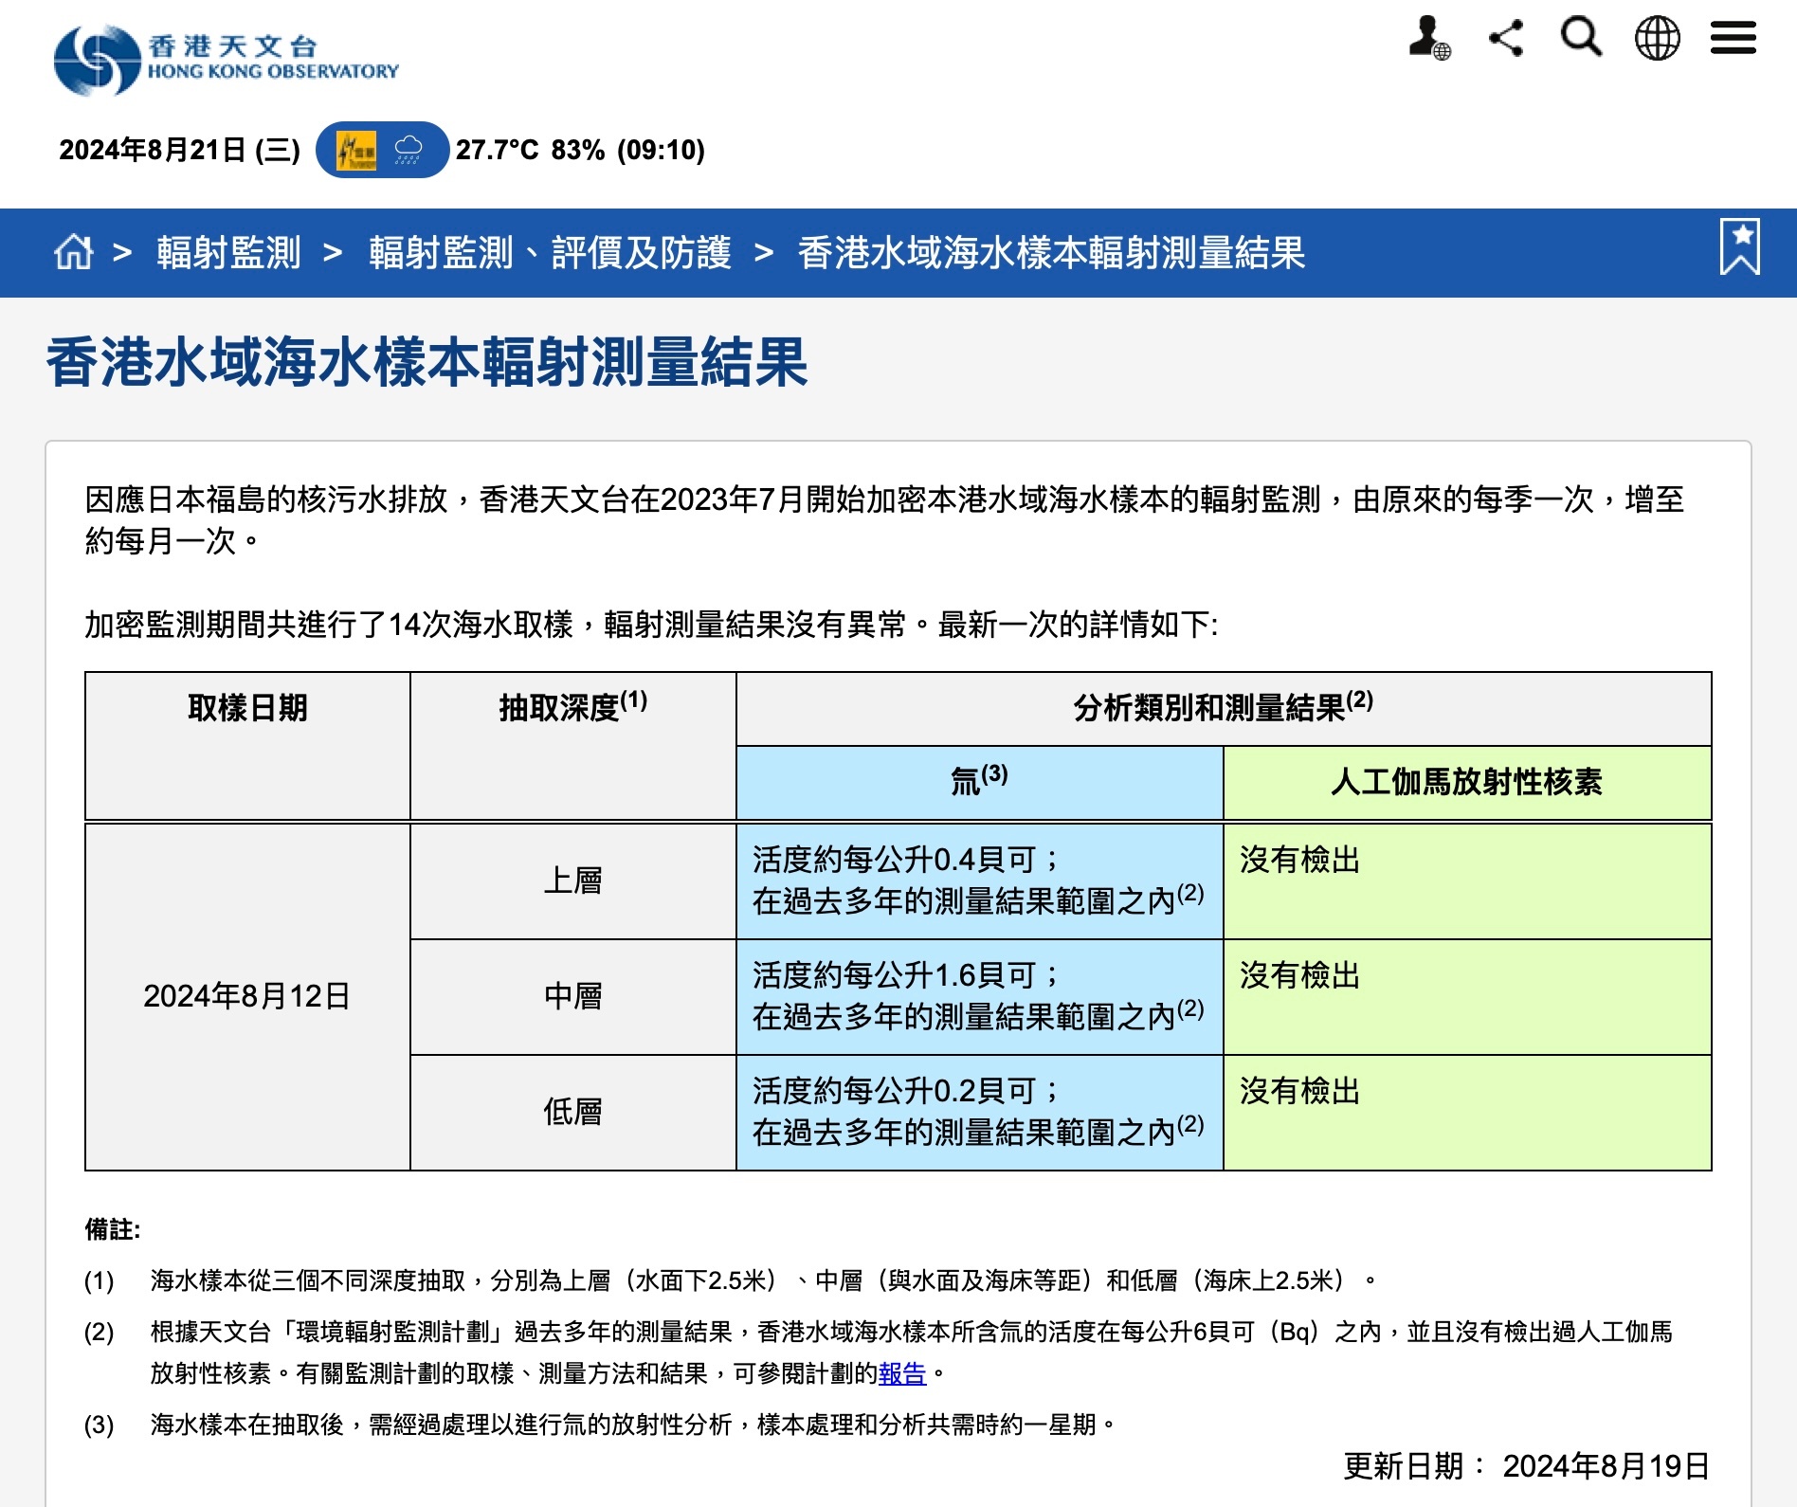1797x1507 pixels.
Task: Click the 備註: heading
Action: pos(113,1229)
